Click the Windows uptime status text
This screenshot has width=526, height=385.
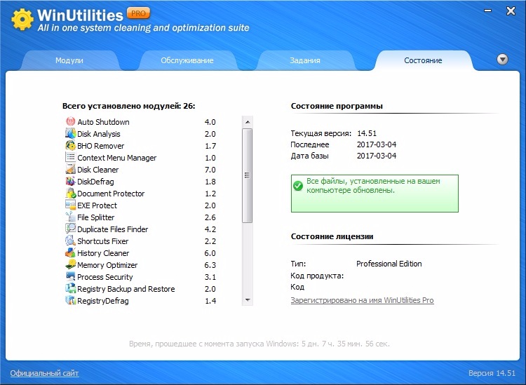pyautogui.click(x=259, y=344)
